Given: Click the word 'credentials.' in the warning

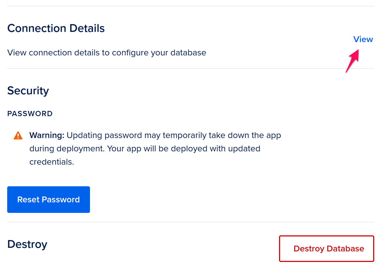Looking at the screenshot, I should coord(52,162).
